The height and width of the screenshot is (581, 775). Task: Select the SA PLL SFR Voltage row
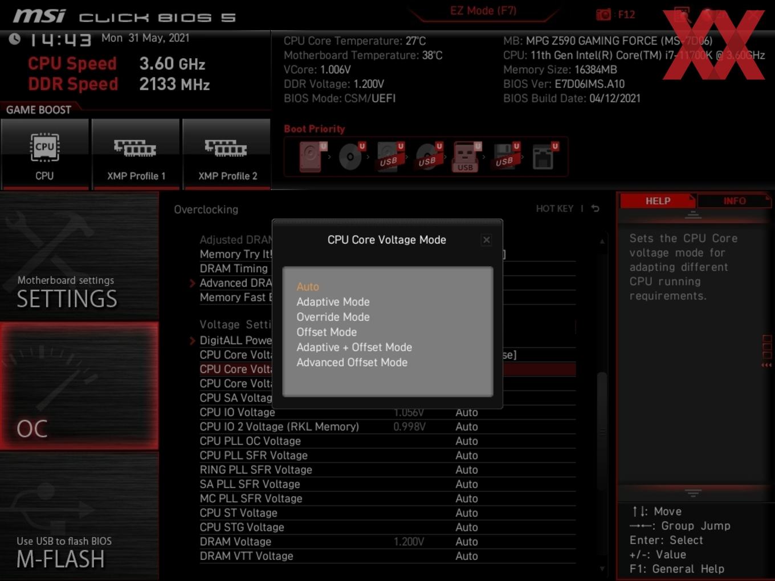[387, 484]
